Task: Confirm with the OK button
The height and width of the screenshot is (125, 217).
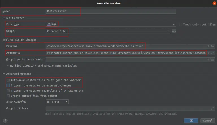Action: click(191, 121)
